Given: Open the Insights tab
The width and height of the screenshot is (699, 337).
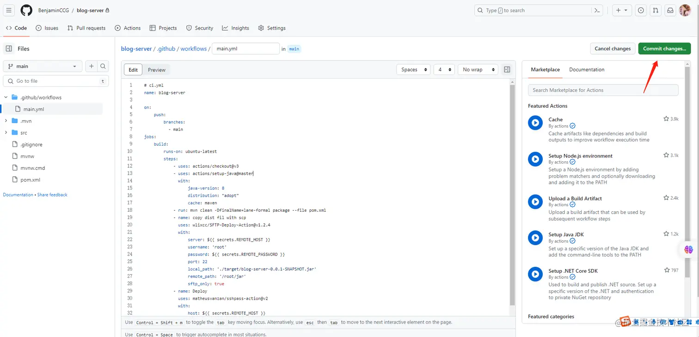Looking at the screenshot, I should click(x=235, y=28).
